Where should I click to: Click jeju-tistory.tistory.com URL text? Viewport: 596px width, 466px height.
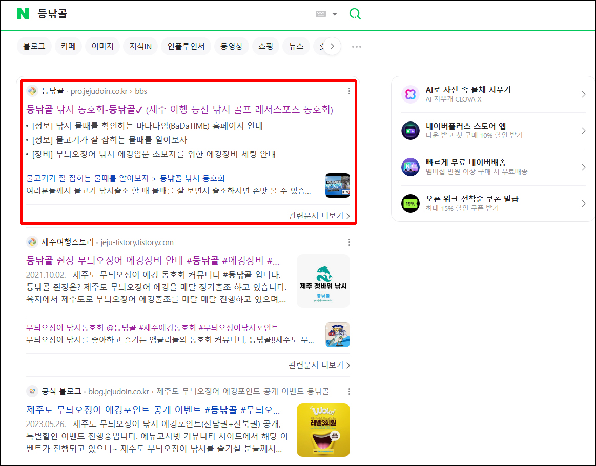pyautogui.click(x=137, y=242)
